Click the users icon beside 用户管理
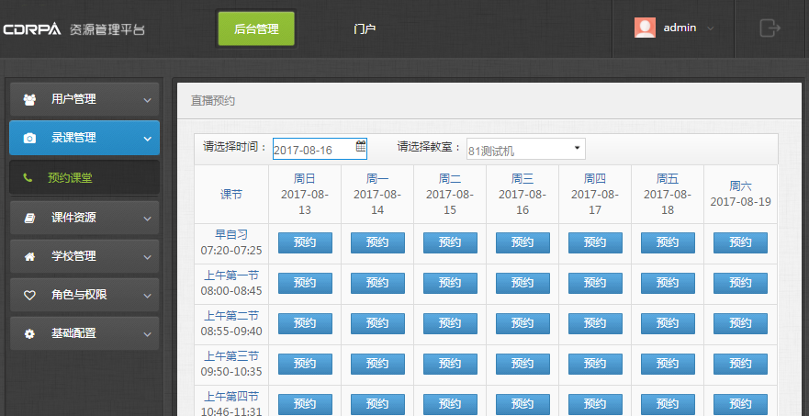Screen dimensions: 809x416 (29, 99)
